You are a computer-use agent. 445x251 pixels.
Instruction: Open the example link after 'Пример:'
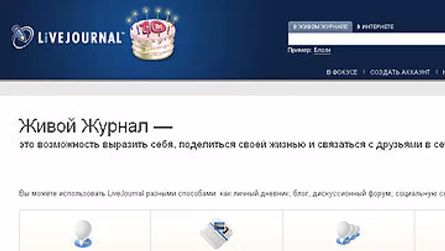(322, 50)
